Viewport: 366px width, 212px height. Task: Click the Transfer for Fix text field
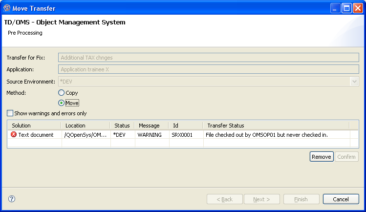pos(208,58)
